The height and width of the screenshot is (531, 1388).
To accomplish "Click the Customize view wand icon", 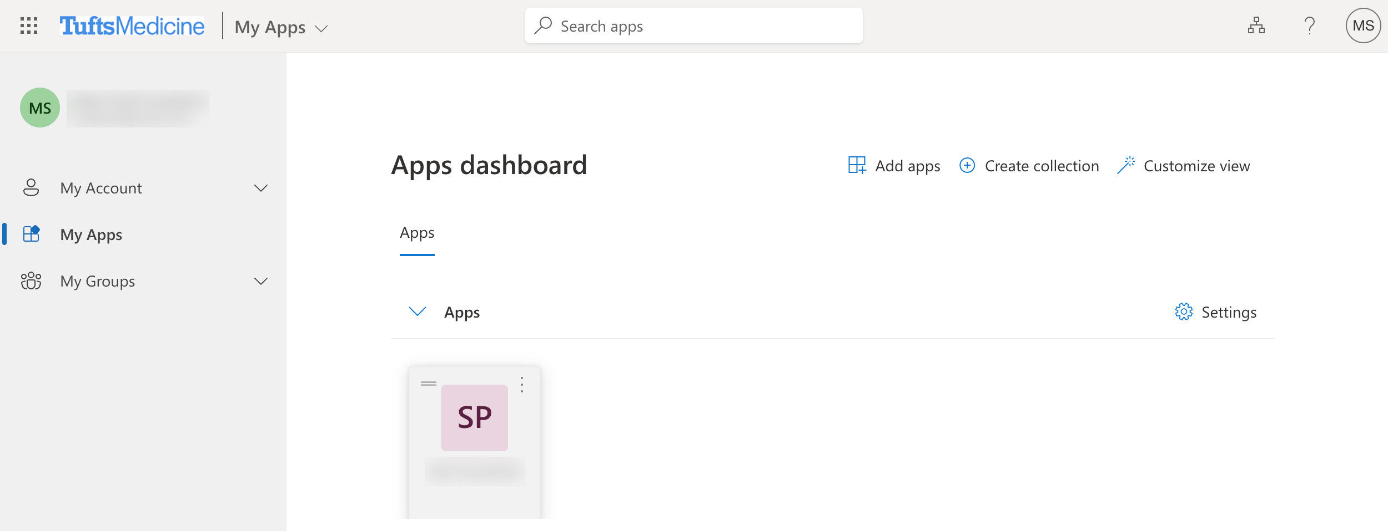I will coord(1126,165).
